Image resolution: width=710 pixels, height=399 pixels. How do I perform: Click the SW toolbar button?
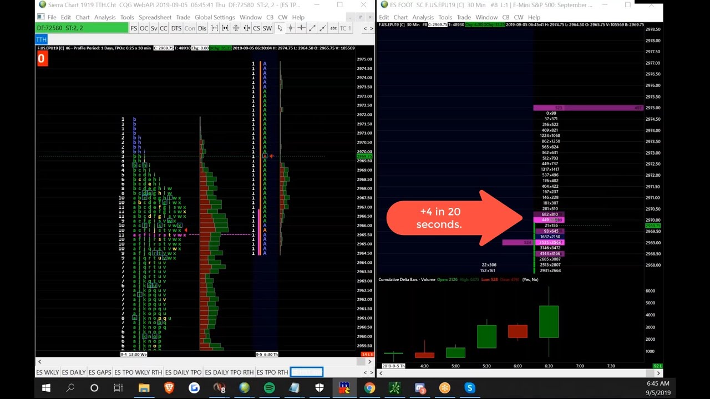pos(267,28)
